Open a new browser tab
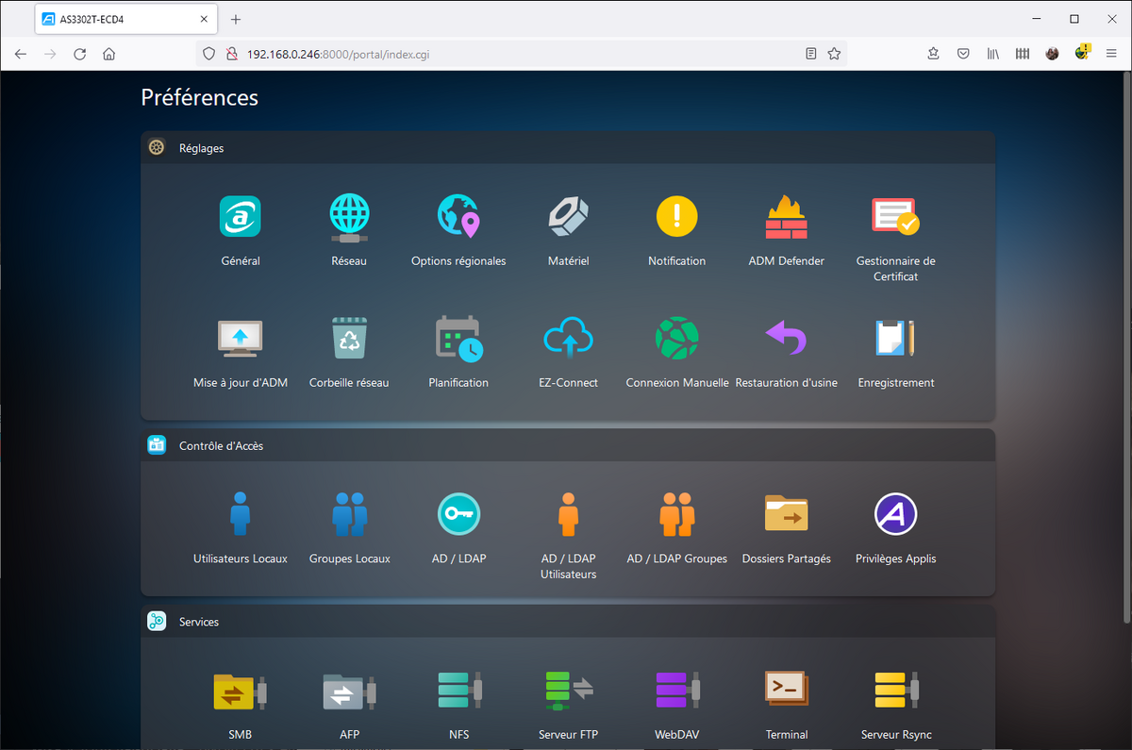 coord(236,19)
